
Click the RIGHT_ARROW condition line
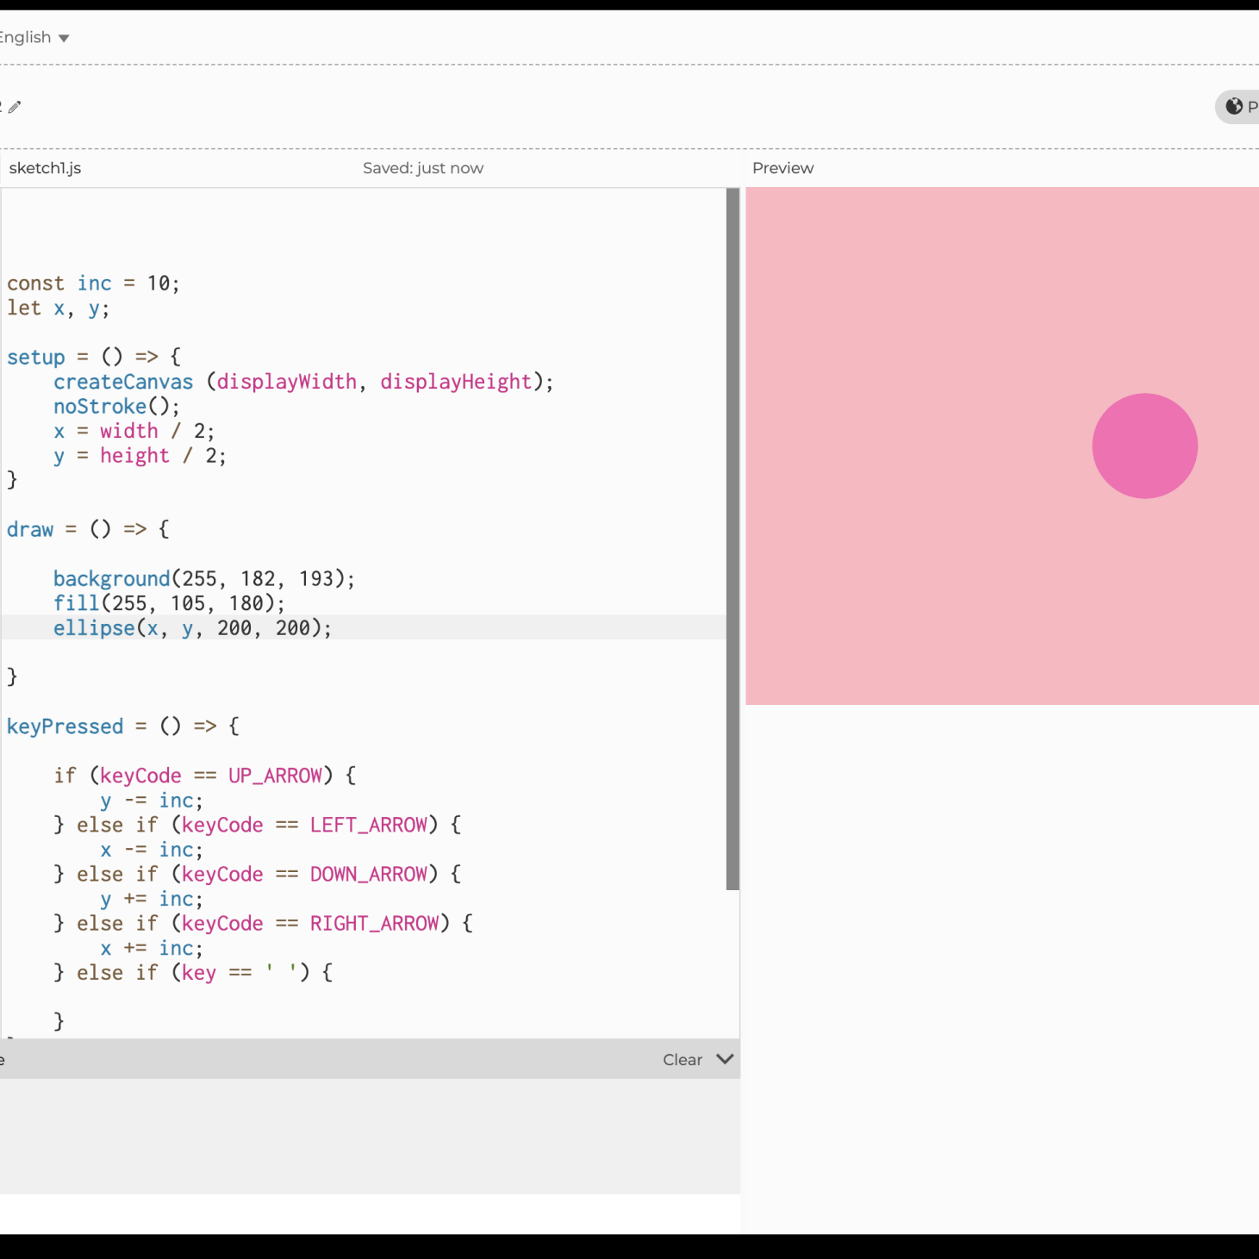pyautogui.click(x=263, y=923)
